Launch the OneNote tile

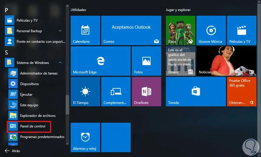[x=147, y=92]
